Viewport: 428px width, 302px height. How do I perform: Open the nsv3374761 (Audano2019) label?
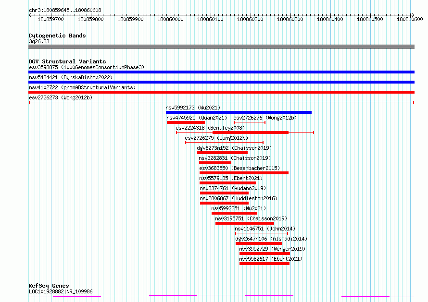[233, 188]
